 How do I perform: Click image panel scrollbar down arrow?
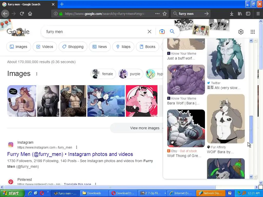click(x=251, y=176)
